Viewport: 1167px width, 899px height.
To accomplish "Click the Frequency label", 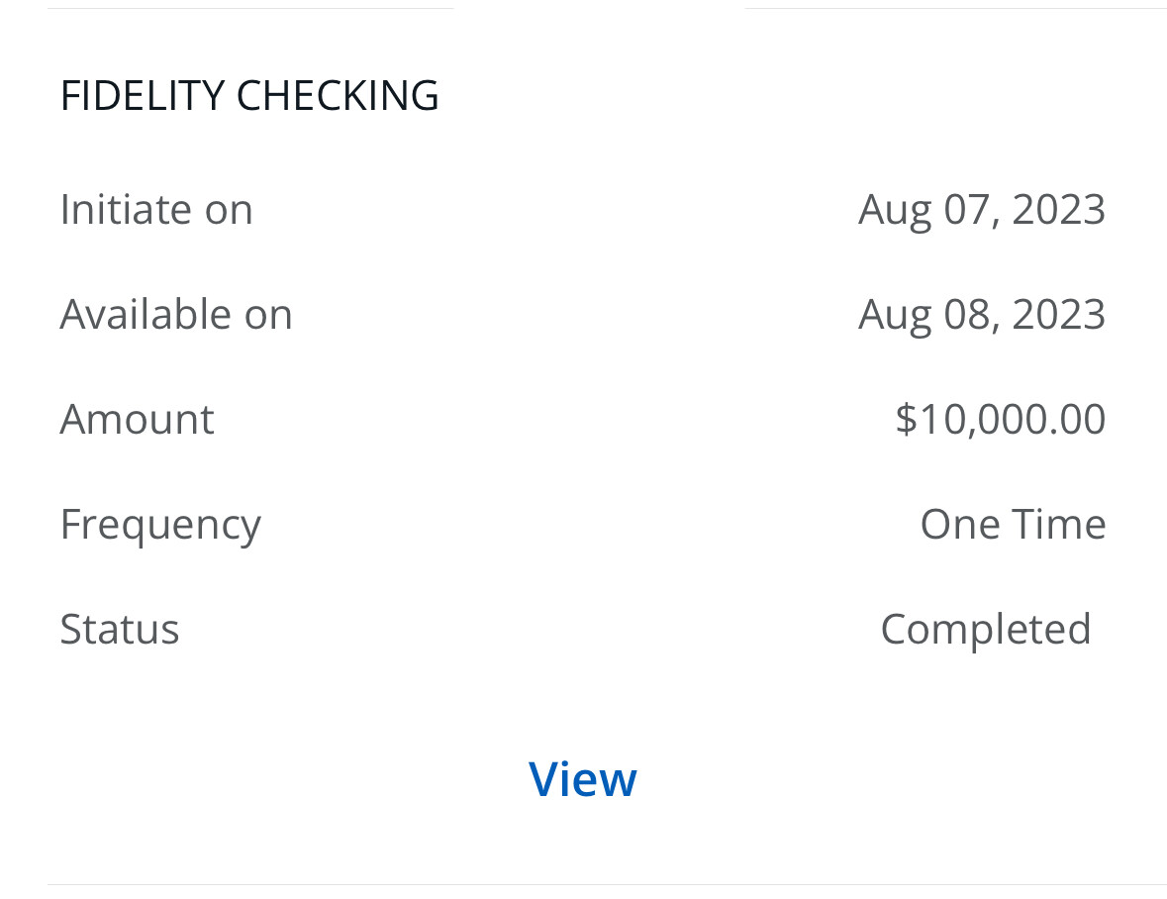I will point(160,523).
